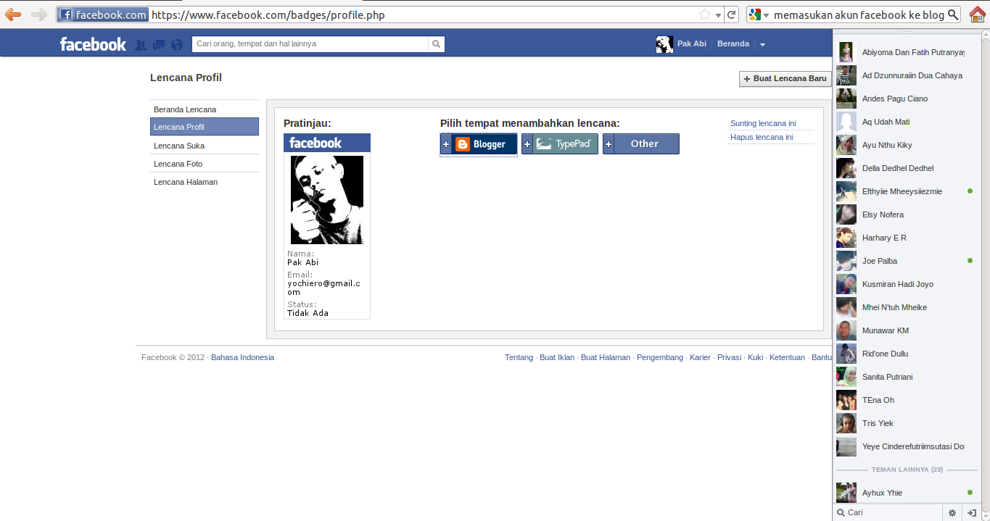Choose Other badge placement
Screen dimensions: 990x521
641,144
